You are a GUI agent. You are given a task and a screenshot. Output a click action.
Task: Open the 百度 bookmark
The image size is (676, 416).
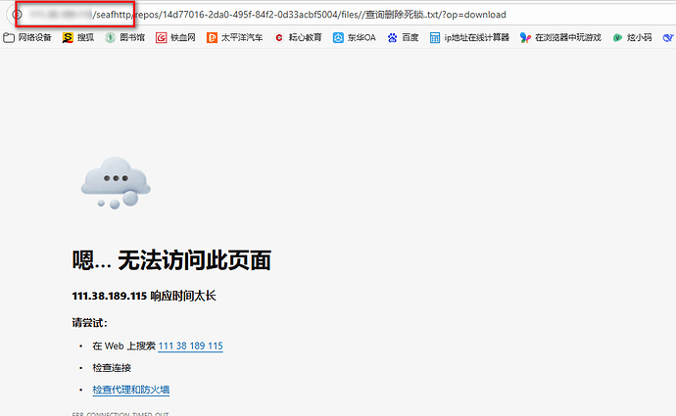tap(403, 38)
